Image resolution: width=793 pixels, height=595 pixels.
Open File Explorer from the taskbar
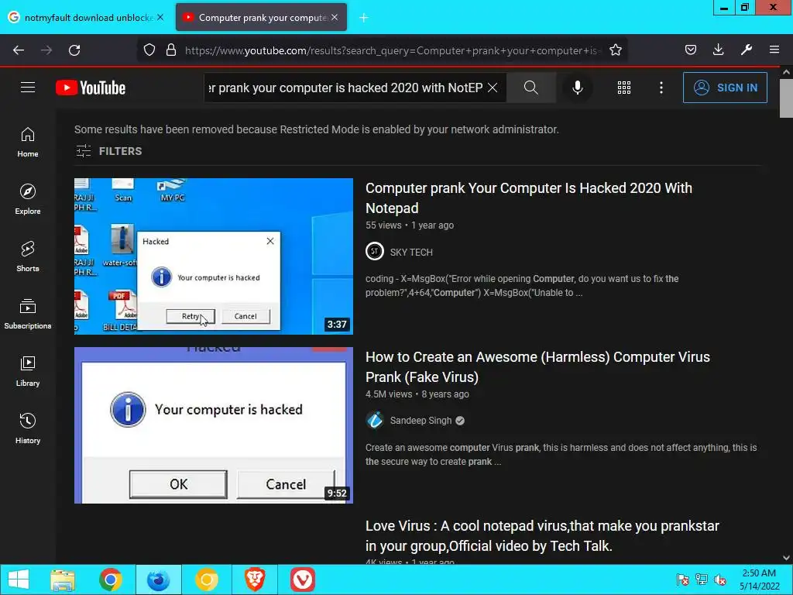63,580
